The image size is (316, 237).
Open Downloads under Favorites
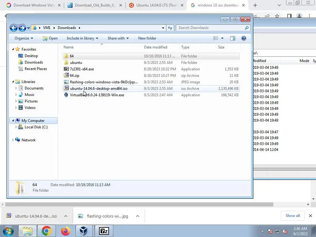click(34, 62)
